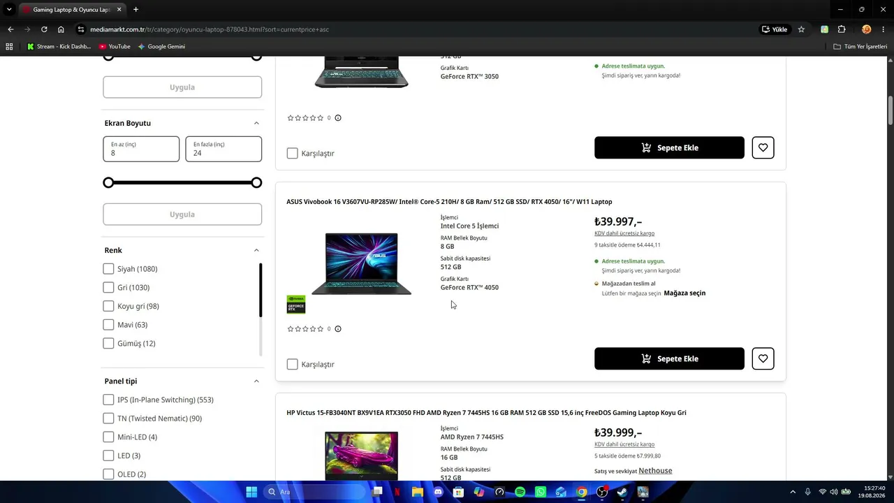The image size is (894, 503).
Task: Check Karşılaştır for ASUS Vivobook 16
Action: 293,364
